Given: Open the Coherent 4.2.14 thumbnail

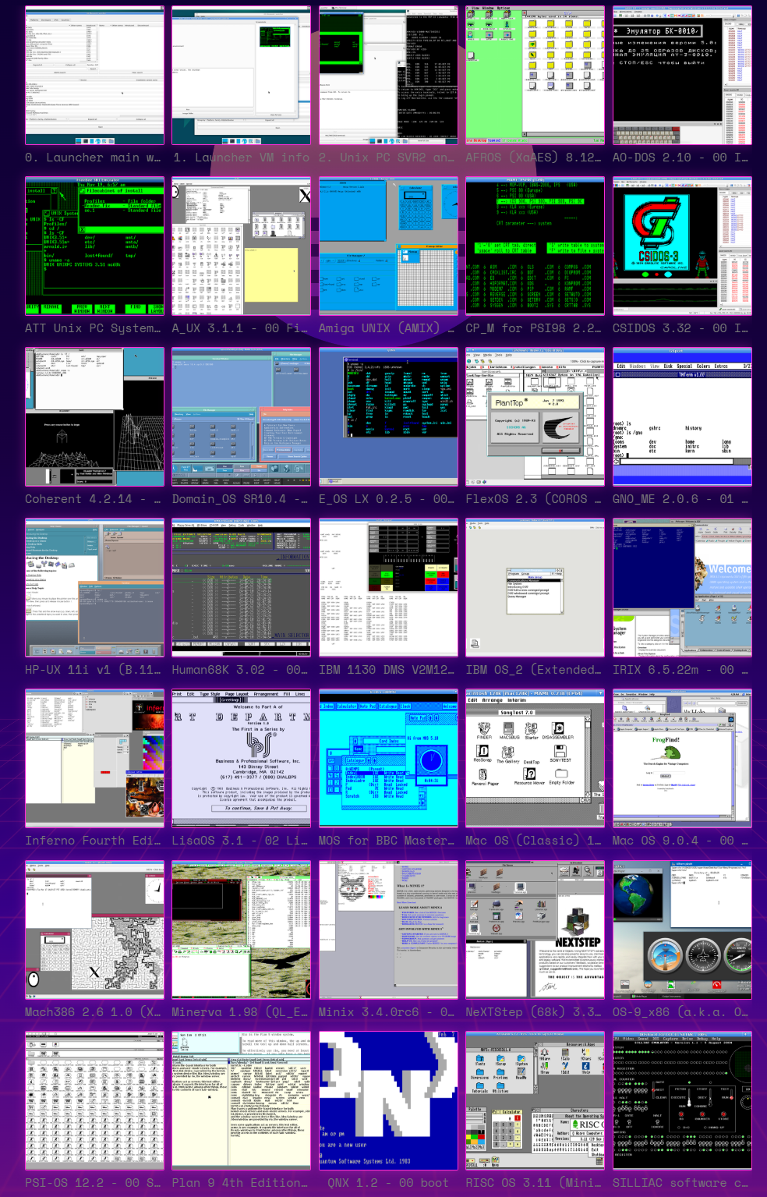Looking at the screenshot, I should coord(94,417).
